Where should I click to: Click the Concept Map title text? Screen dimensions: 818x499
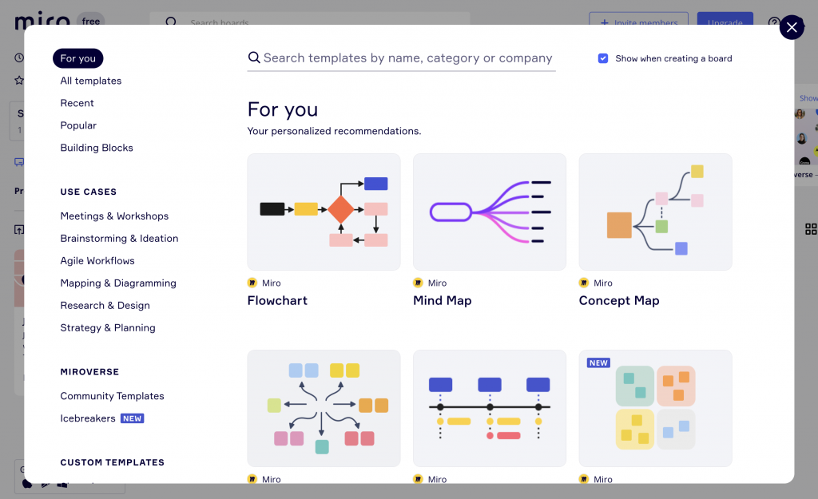[619, 301]
